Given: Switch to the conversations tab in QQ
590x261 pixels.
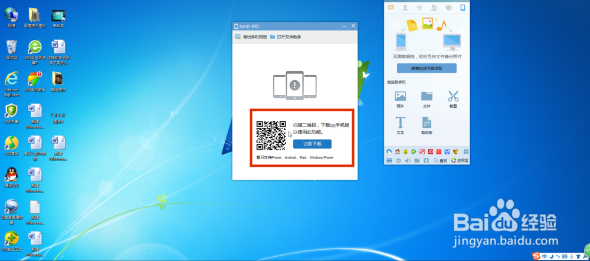Looking at the screenshot, I should point(391,8).
